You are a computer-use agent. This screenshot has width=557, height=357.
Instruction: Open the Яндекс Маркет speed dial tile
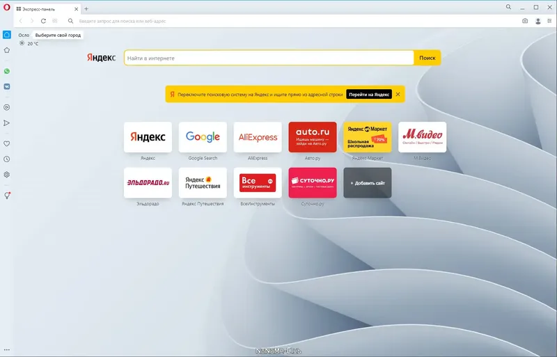[368, 137]
